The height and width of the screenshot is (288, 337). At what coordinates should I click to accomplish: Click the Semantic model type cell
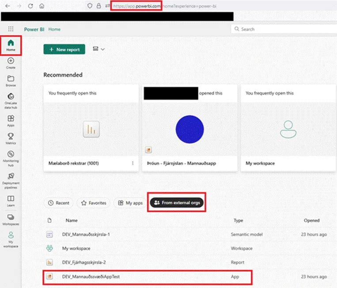[x=247, y=234]
